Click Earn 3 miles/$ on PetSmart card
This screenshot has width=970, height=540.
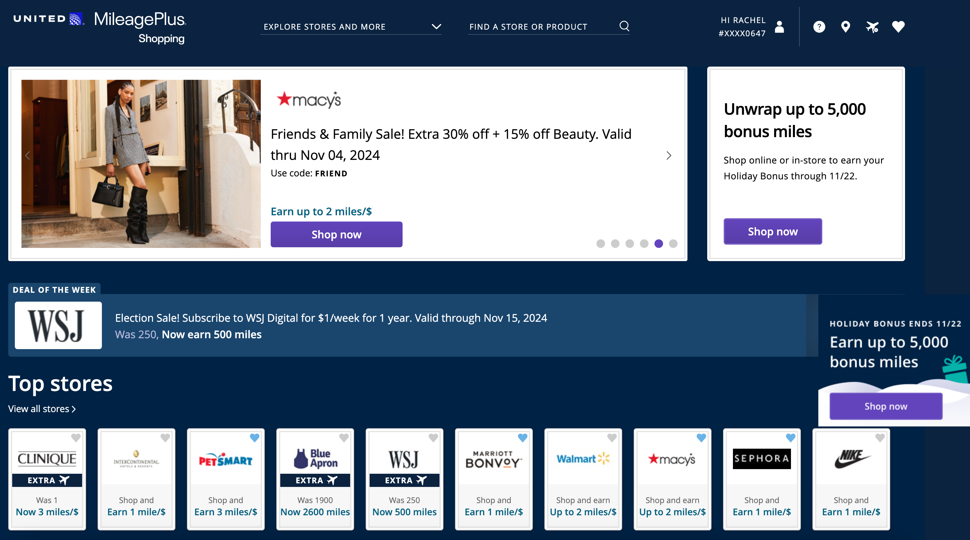[x=226, y=512]
